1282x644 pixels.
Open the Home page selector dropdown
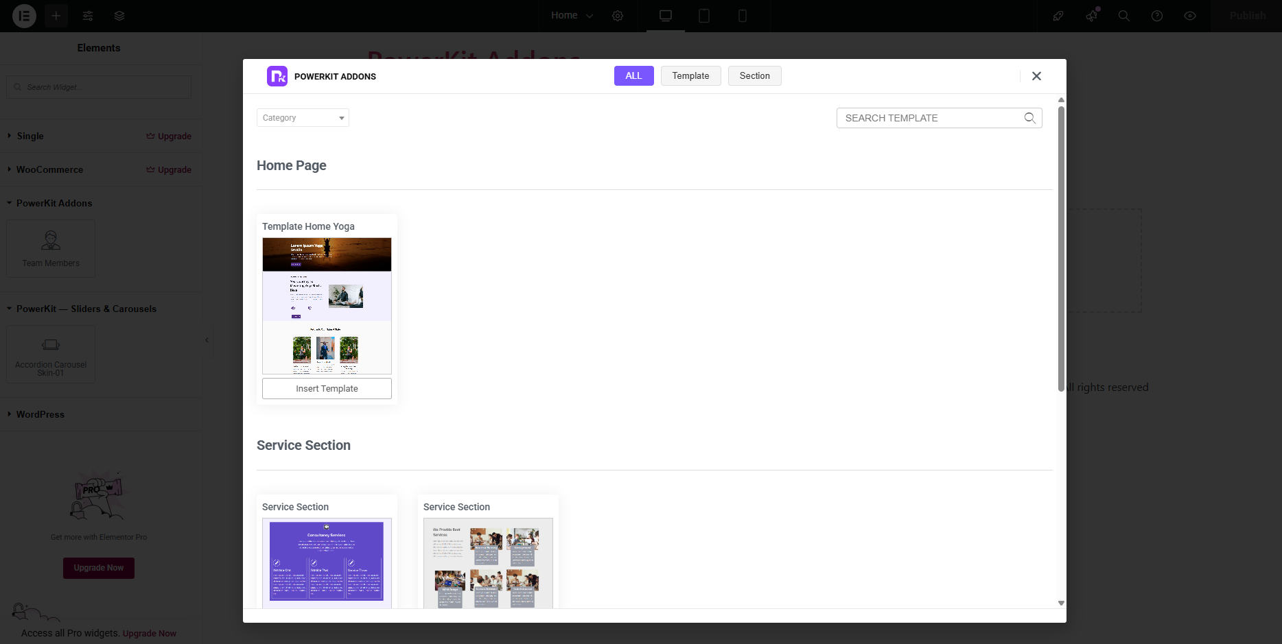pos(572,16)
